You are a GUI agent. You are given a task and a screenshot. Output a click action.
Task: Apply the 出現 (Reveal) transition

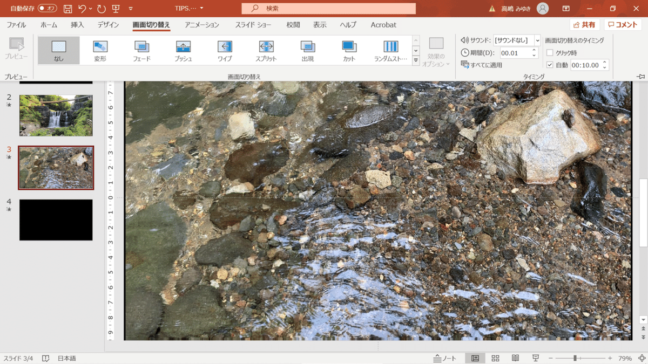click(308, 50)
